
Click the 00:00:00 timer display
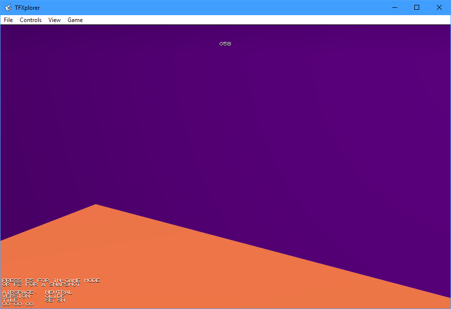[18, 304]
